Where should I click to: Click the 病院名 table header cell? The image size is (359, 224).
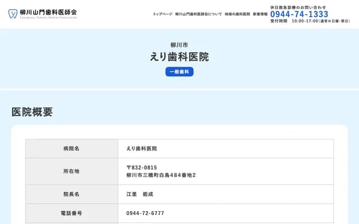point(71,148)
